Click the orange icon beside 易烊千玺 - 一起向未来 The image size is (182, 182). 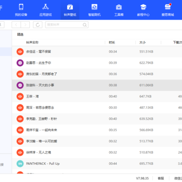20,130
